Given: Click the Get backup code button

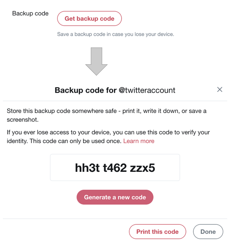Looking at the screenshot, I should coord(89,19).
